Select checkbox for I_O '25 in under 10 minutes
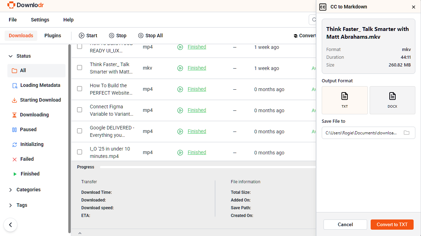The image size is (421, 236). 80,152
